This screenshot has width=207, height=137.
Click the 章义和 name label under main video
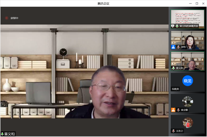pos(9,134)
